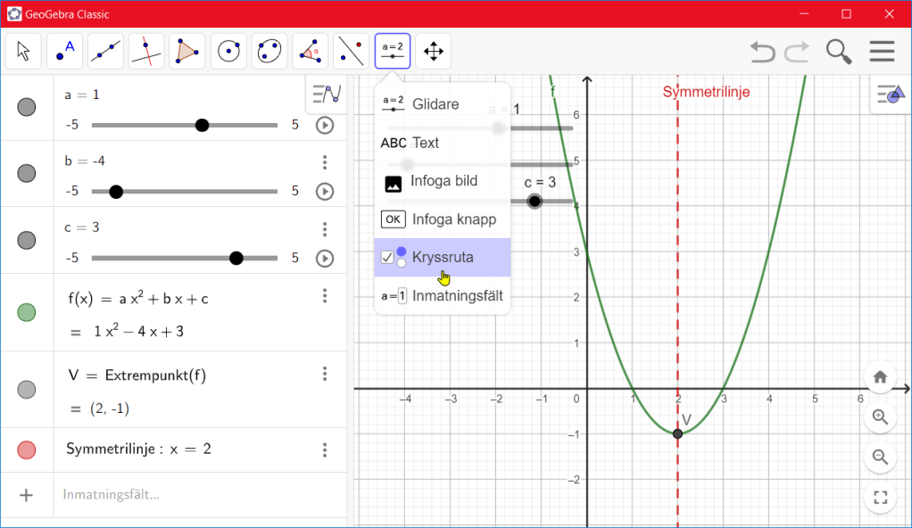Open the search magnifier in toolbar
Image resolution: width=912 pixels, height=528 pixels.
pos(839,52)
